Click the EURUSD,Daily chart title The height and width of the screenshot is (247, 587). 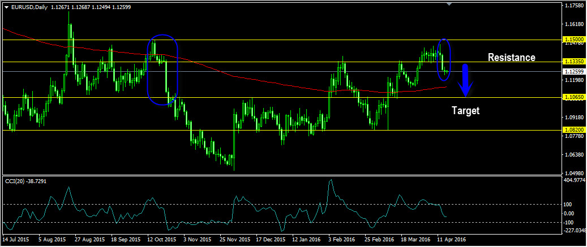point(29,7)
